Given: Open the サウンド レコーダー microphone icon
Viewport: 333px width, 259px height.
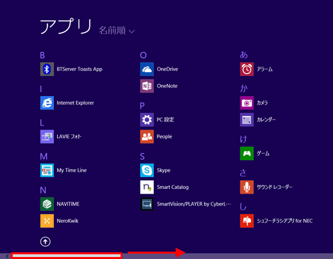Looking at the screenshot, I should pyautogui.click(x=246, y=187).
